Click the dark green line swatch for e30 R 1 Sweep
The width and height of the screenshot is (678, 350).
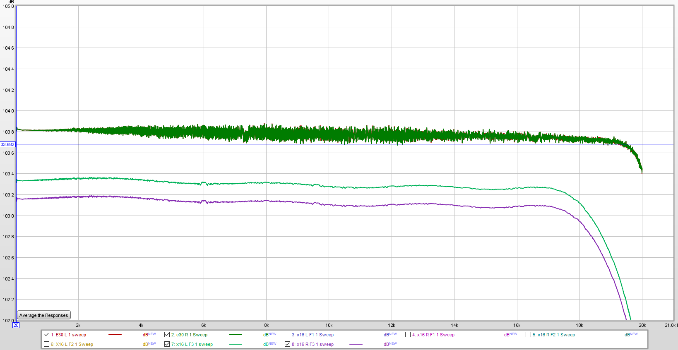coord(235,335)
